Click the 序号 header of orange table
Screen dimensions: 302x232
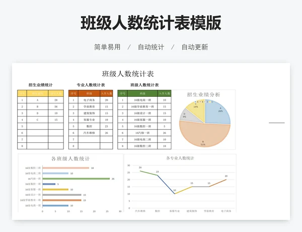coord(73,93)
